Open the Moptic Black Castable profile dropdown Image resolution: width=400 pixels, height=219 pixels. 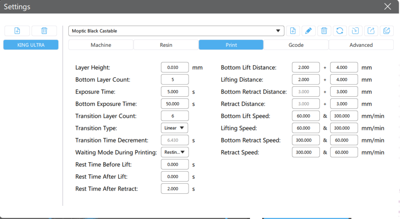click(x=176, y=31)
